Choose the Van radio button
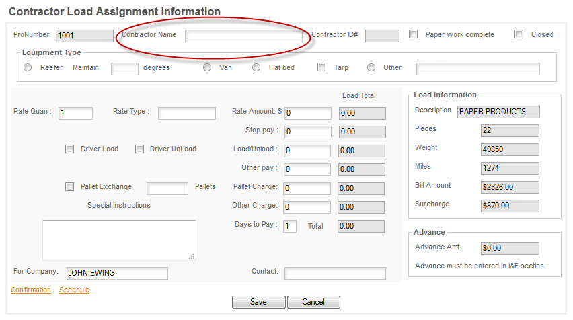The image size is (573, 320). (207, 68)
